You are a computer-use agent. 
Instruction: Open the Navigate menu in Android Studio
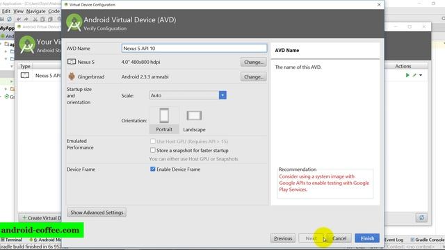(x=35, y=11)
